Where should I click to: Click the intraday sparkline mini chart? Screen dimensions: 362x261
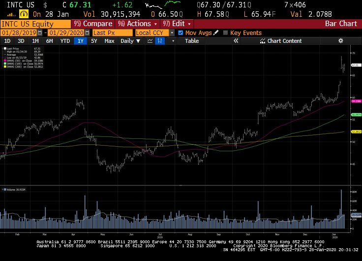(x=163, y=4)
